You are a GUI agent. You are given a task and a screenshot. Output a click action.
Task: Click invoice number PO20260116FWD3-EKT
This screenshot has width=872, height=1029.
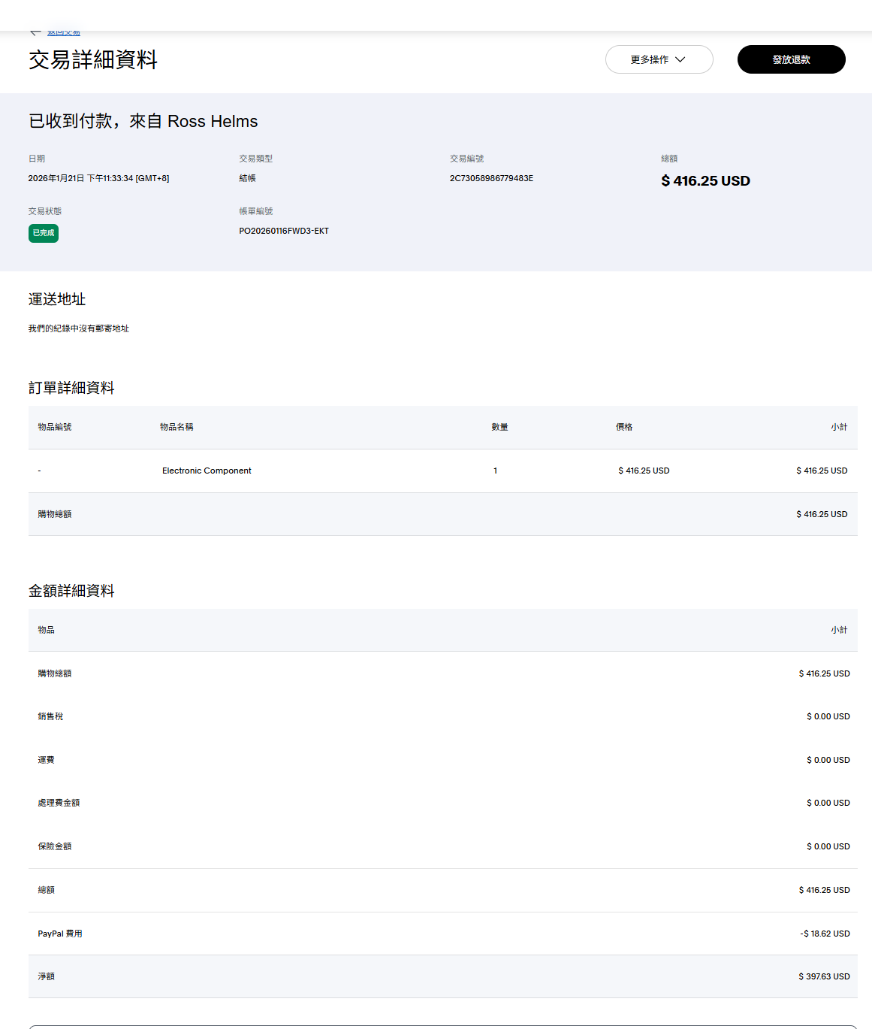coord(284,231)
